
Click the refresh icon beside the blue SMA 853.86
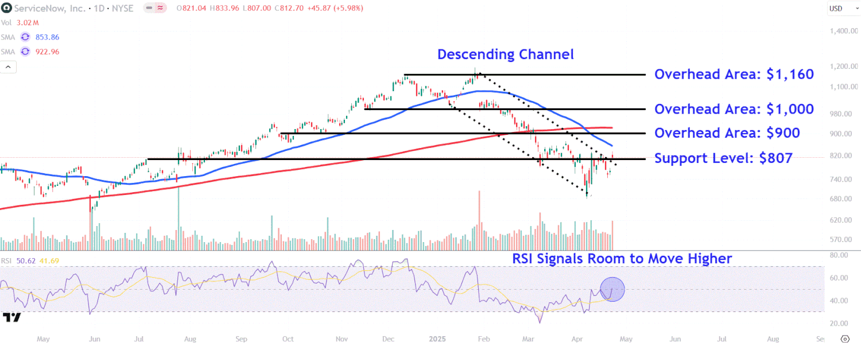tap(25, 37)
